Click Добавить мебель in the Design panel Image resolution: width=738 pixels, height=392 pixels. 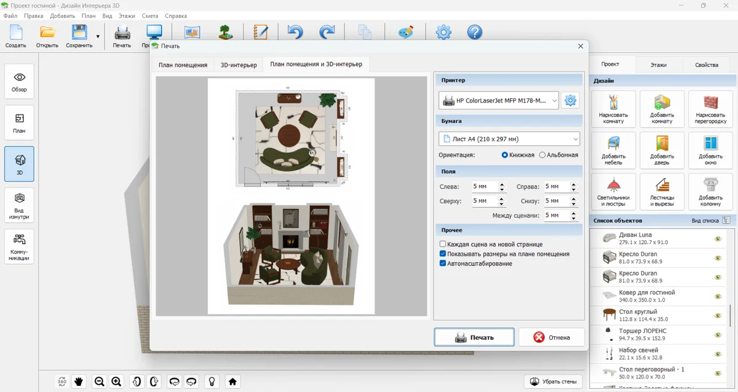click(613, 151)
